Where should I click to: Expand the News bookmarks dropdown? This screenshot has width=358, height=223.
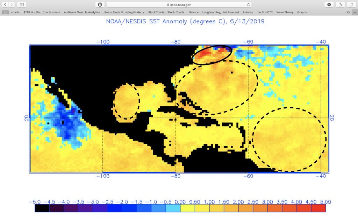pos(193,12)
